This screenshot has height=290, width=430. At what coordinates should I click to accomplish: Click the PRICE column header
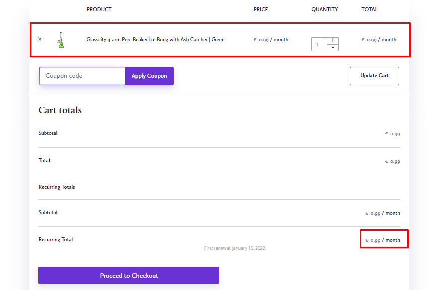tap(260, 9)
